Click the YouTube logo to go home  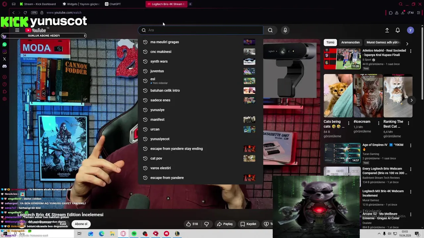(x=35, y=30)
